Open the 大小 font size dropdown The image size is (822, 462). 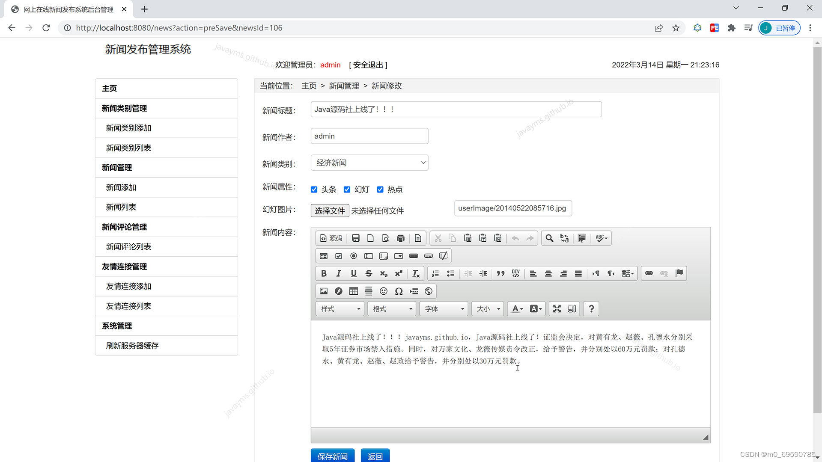coord(488,309)
